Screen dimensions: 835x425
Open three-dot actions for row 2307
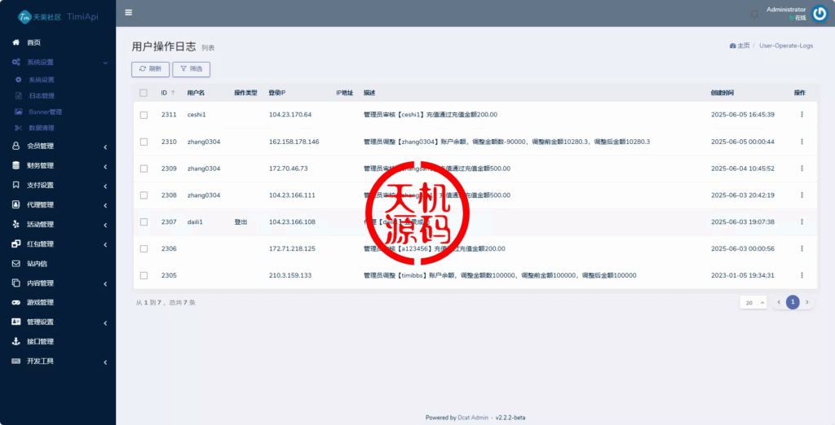pyautogui.click(x=802, y=221)
